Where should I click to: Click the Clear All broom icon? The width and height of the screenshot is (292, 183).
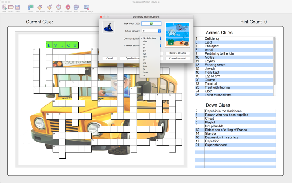49,7
